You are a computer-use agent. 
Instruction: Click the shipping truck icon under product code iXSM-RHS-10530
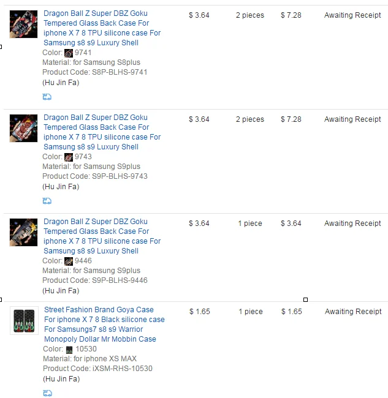pos(48,393)
